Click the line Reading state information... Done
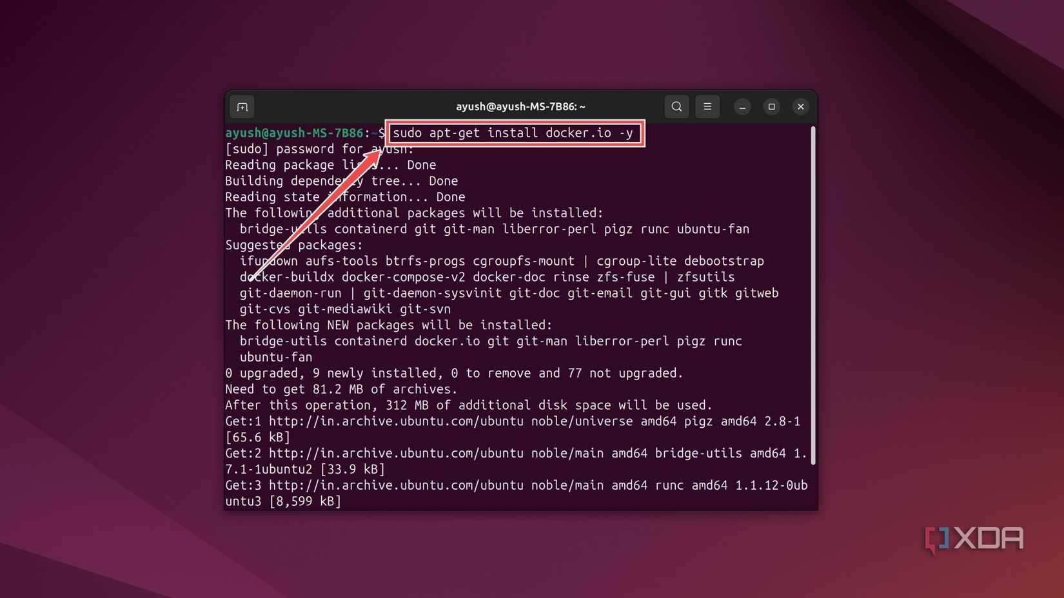Screen dimensions: 1064x598 [345, 197]
